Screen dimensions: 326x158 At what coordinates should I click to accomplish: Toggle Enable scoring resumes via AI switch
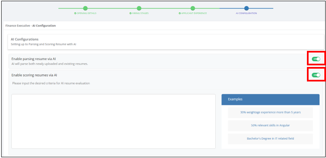point(316,75)
